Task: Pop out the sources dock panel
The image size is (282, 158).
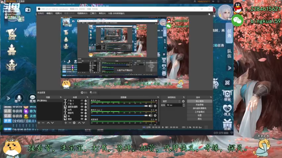Action: click(87, 97)
